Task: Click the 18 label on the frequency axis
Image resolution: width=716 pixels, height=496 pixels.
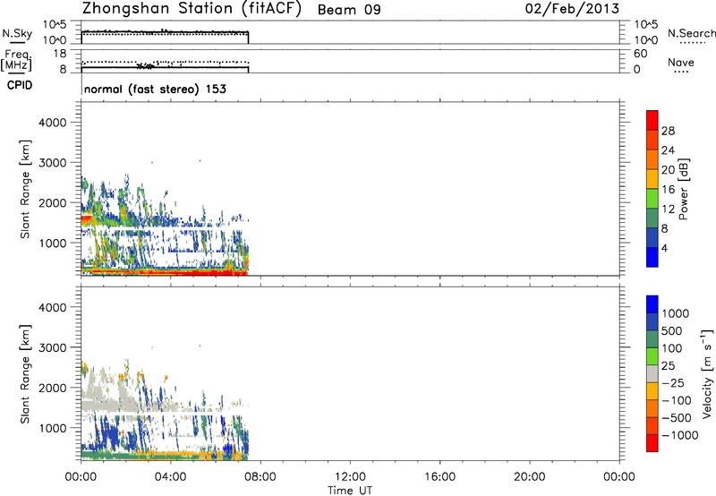Action: 60,54
